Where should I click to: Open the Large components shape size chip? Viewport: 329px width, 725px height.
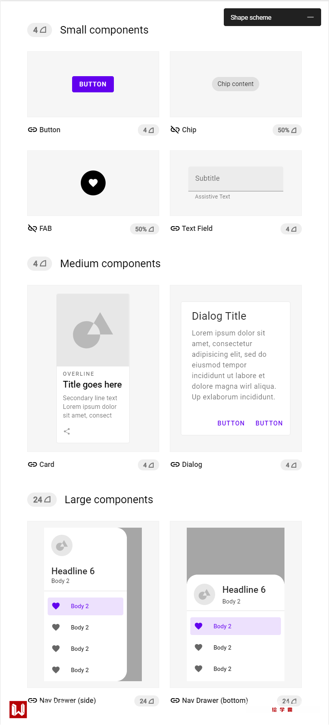42,500
